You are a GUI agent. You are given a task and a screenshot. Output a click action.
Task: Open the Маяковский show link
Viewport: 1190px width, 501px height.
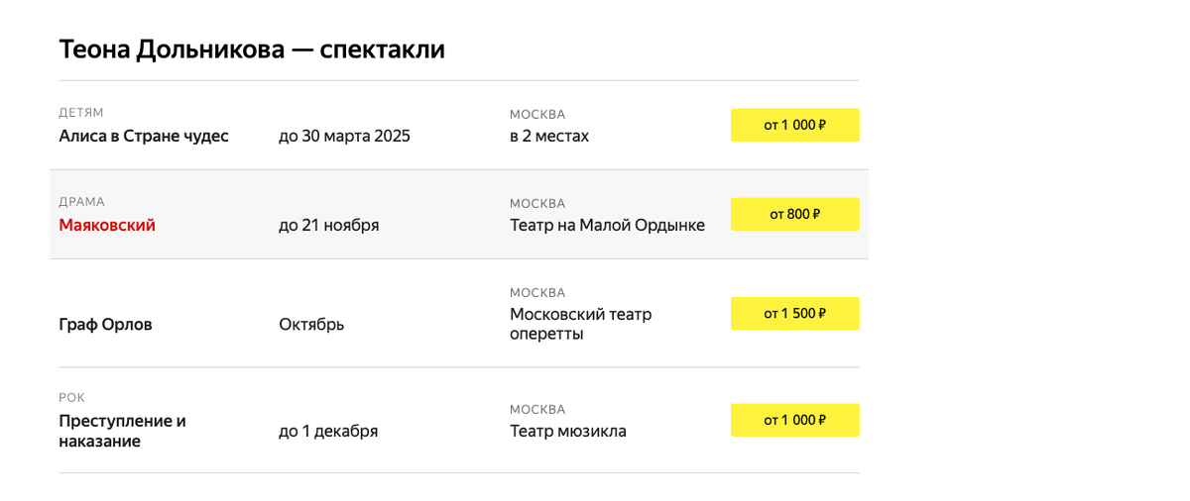click(x=107, y=225)
